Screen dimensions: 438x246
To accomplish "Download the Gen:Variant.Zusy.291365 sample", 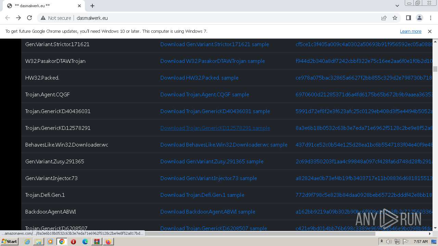I will pos(212,162).
